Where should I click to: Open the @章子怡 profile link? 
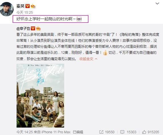click(x=23, y=29)
